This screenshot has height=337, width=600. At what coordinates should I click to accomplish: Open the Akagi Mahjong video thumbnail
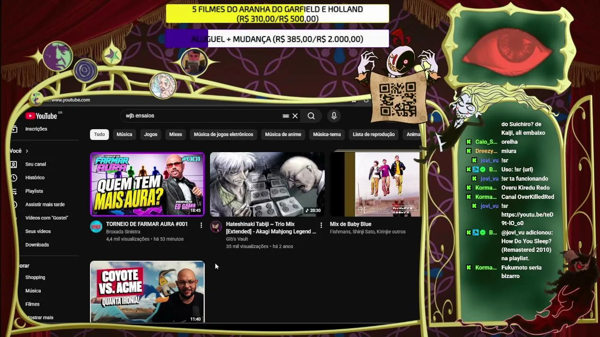point(267,184)
